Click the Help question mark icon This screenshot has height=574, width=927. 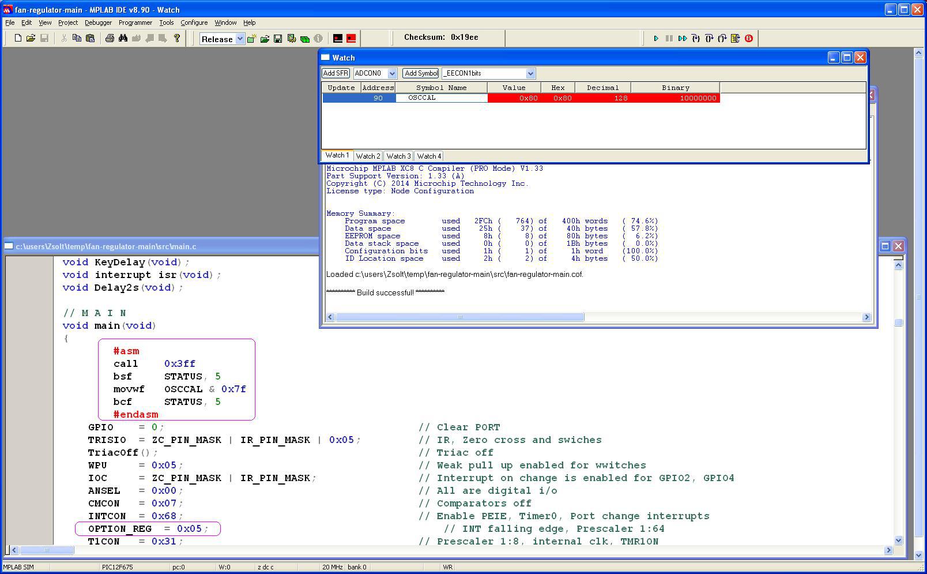tap(177, 39)
